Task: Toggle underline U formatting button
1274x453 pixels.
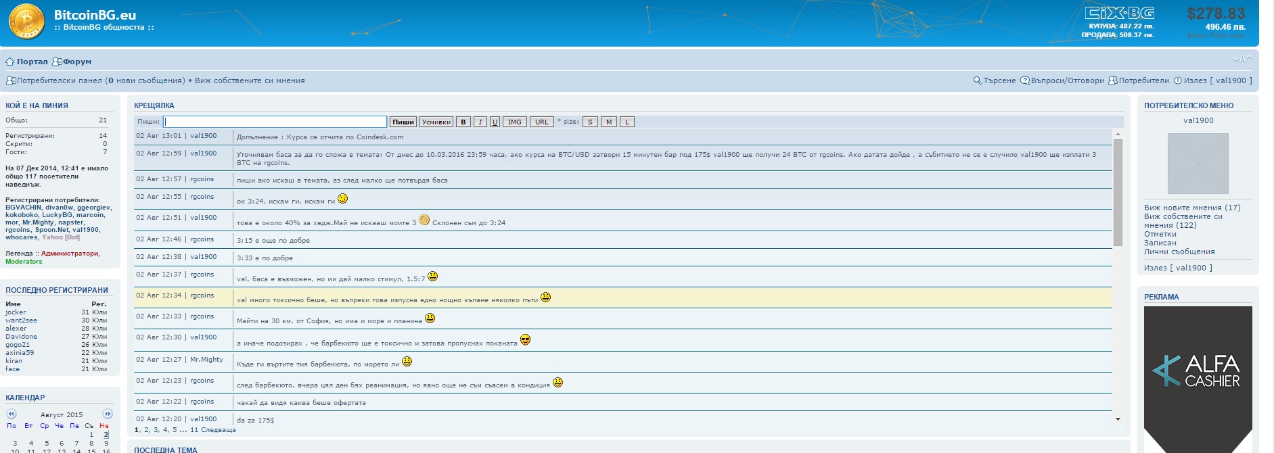Action: [x=495, y=122]
